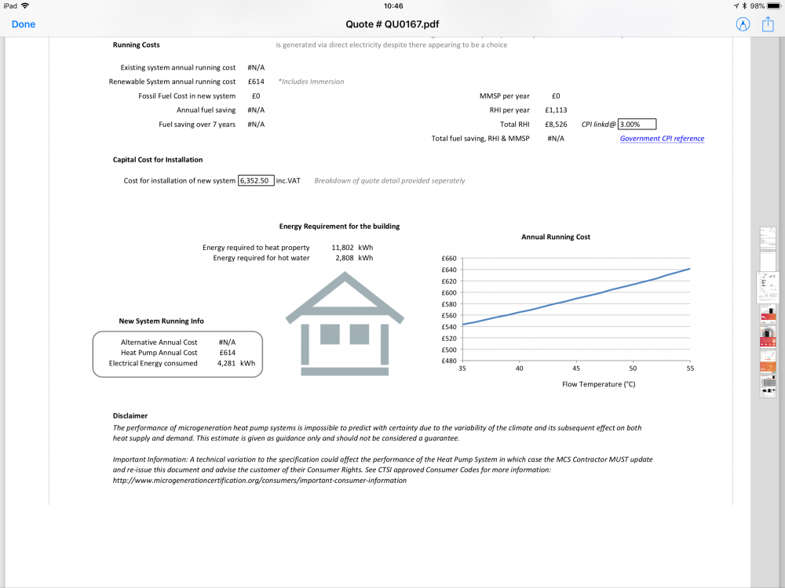Jump to the red-orange brochure page thumbnail
This screenshot has height=588, width=785.
click(x=768, y=313)
